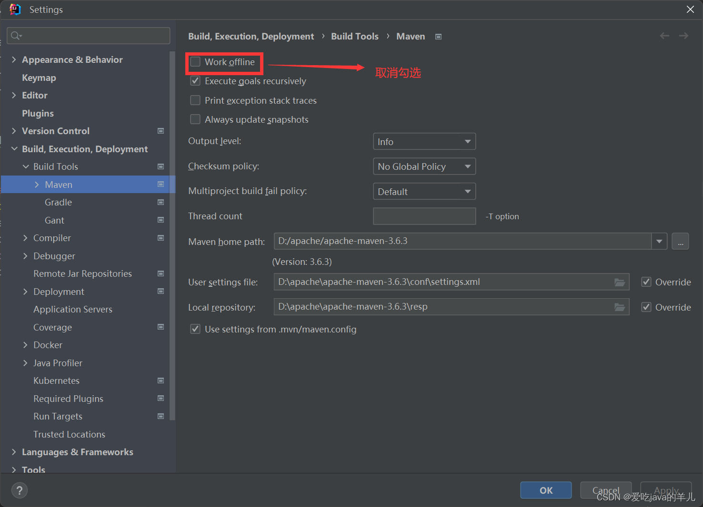Click the project-level icon beside Compiler

161,238
